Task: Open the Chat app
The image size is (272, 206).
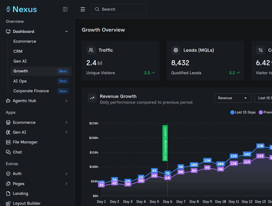Action: click(x=37, y=152)
